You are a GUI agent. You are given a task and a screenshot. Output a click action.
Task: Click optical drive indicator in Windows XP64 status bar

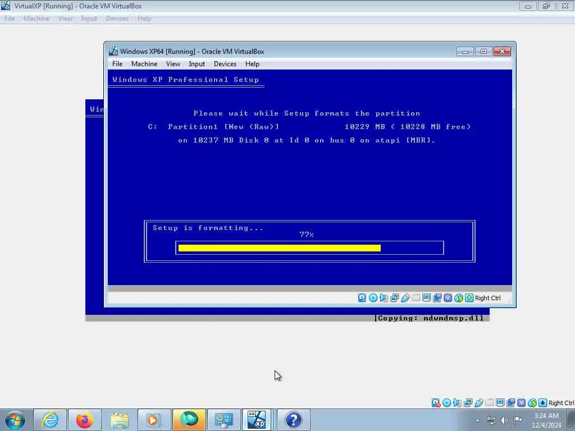[x=373, y=298]
